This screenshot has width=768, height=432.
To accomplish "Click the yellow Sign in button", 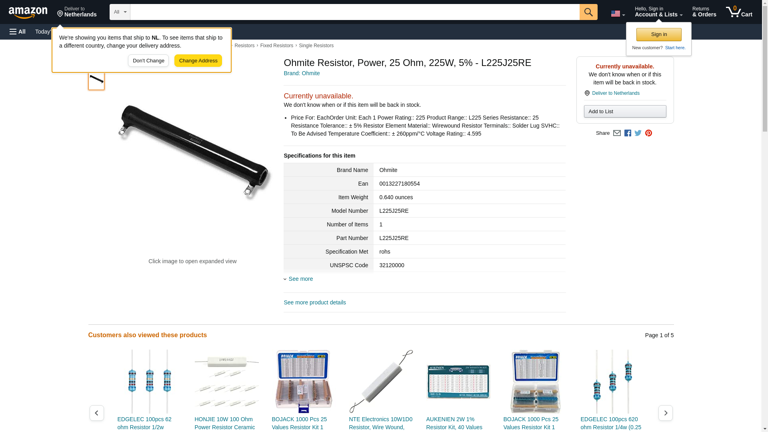I will pyautogui.click(x=659, y=34).
